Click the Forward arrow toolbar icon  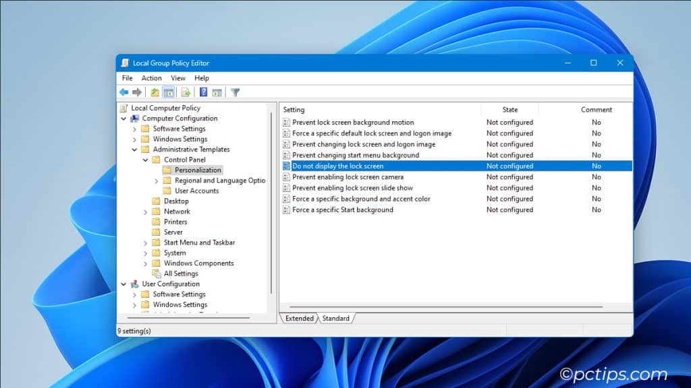137,92
